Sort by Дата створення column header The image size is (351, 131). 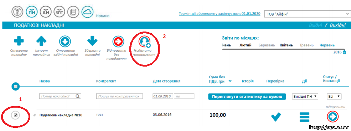click(x=166, y=81)
